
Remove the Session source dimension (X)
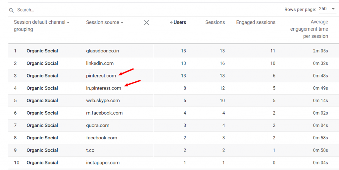[x=146, y=22]
